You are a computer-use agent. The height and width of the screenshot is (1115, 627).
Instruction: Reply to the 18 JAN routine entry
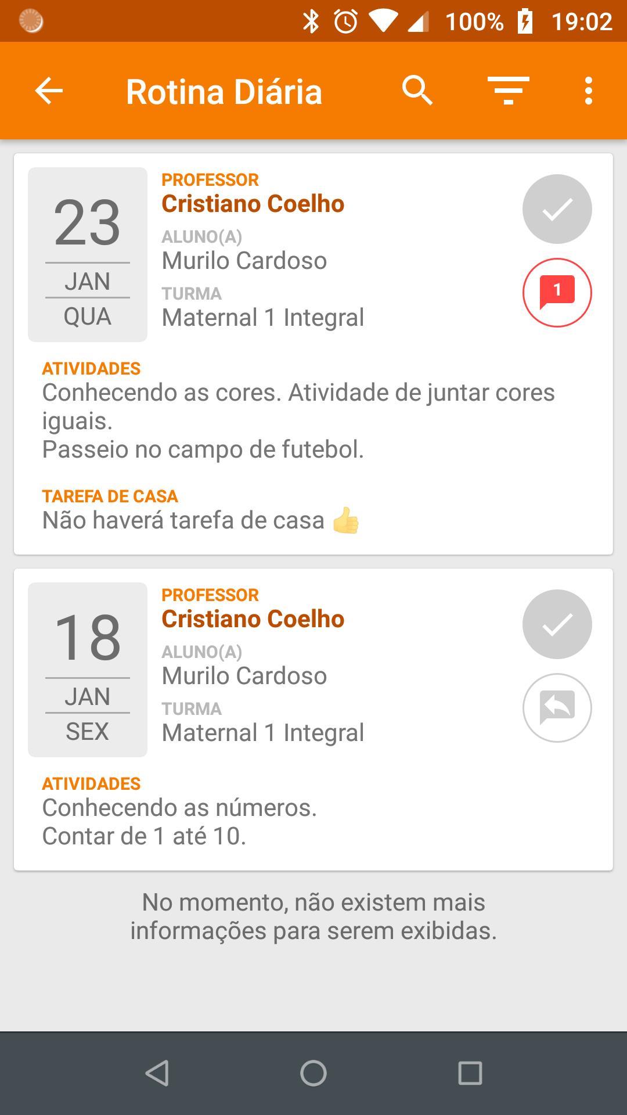557,708
